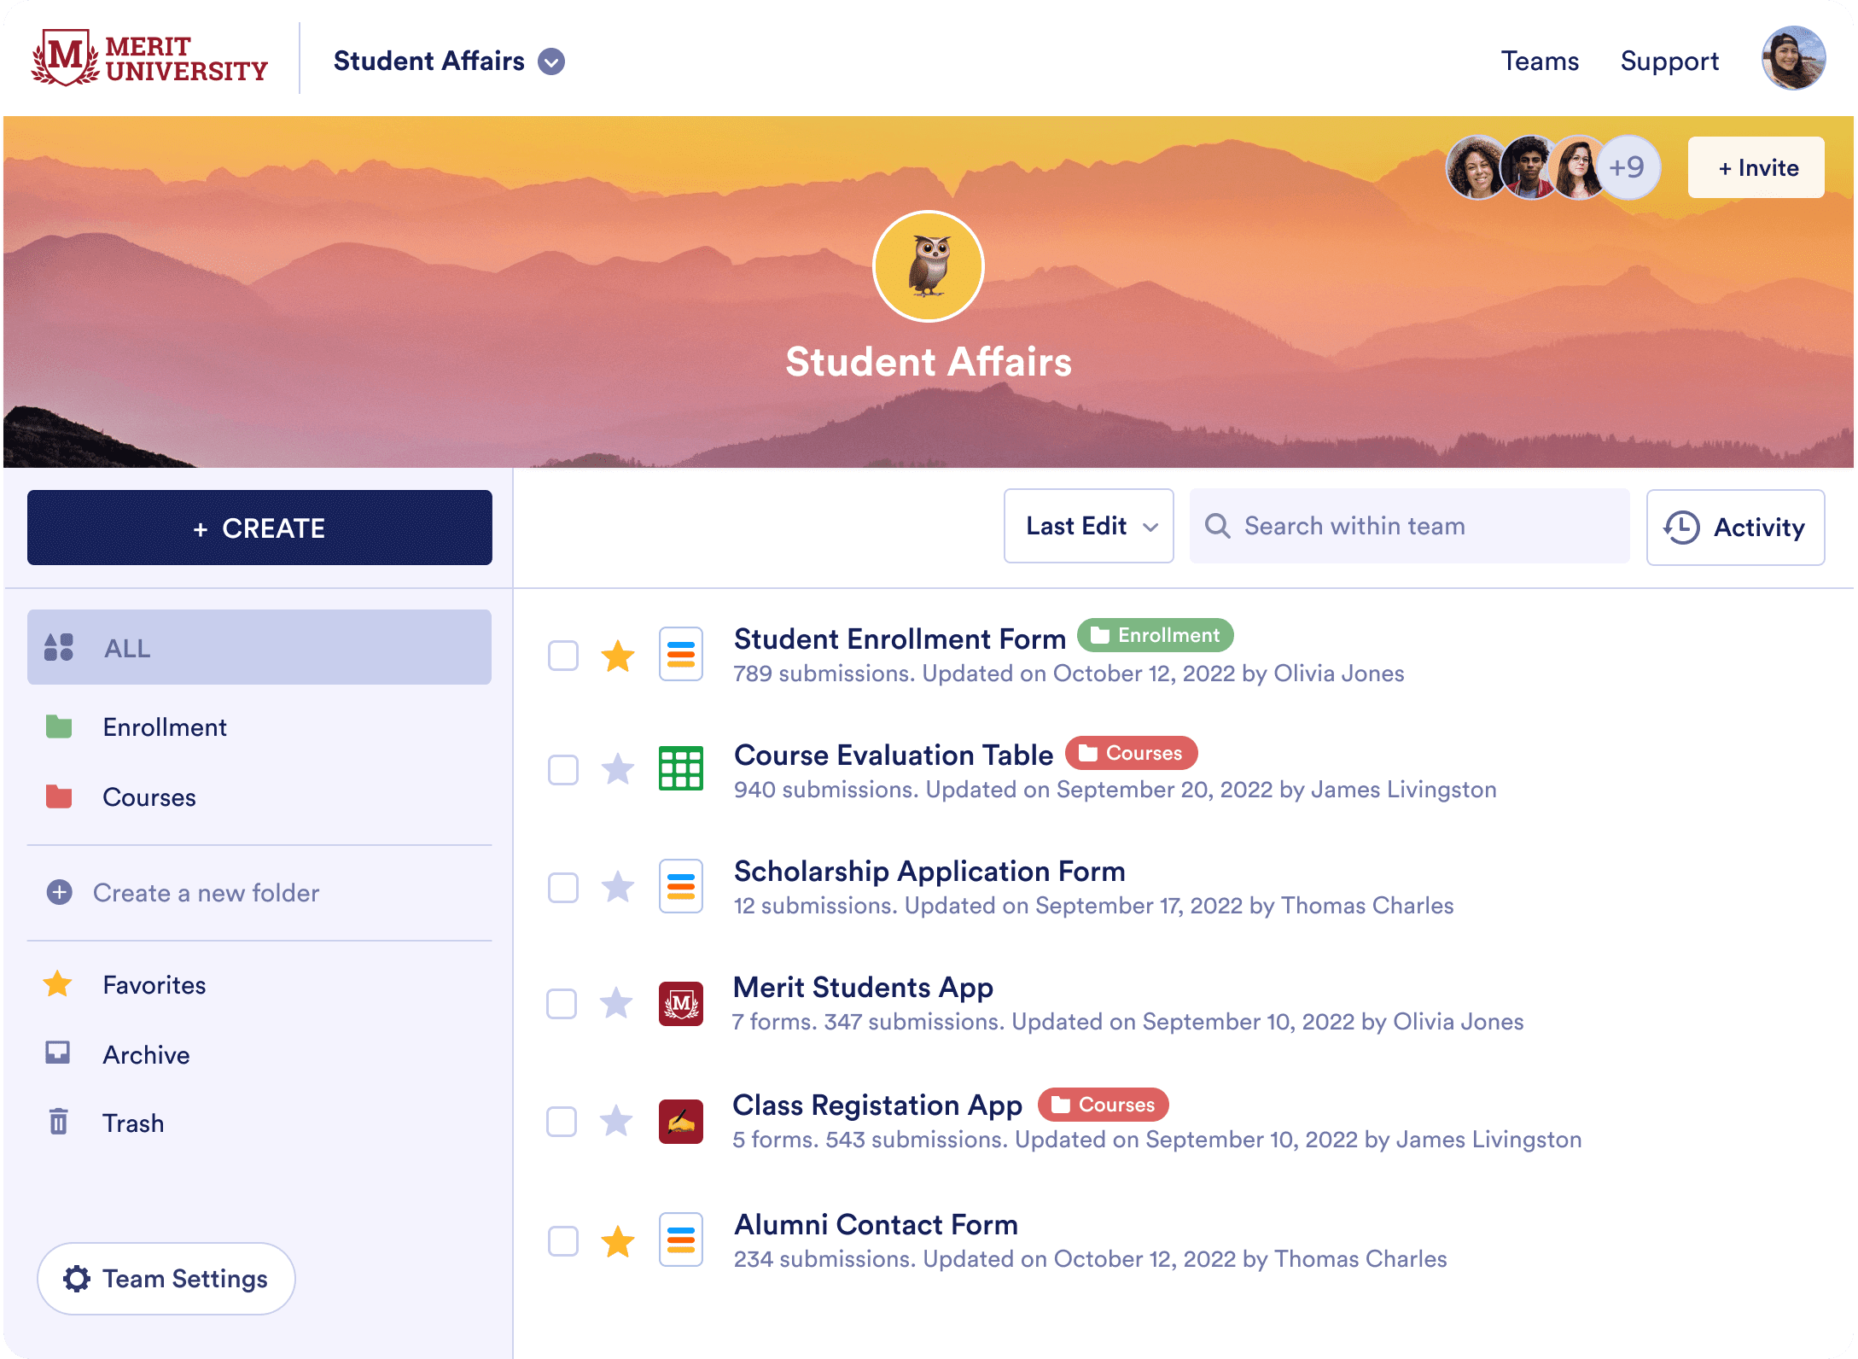This screenshot has height=1359, width=1858.
Task: Open the Teams menu item
Action: [x=1540, y=61]
